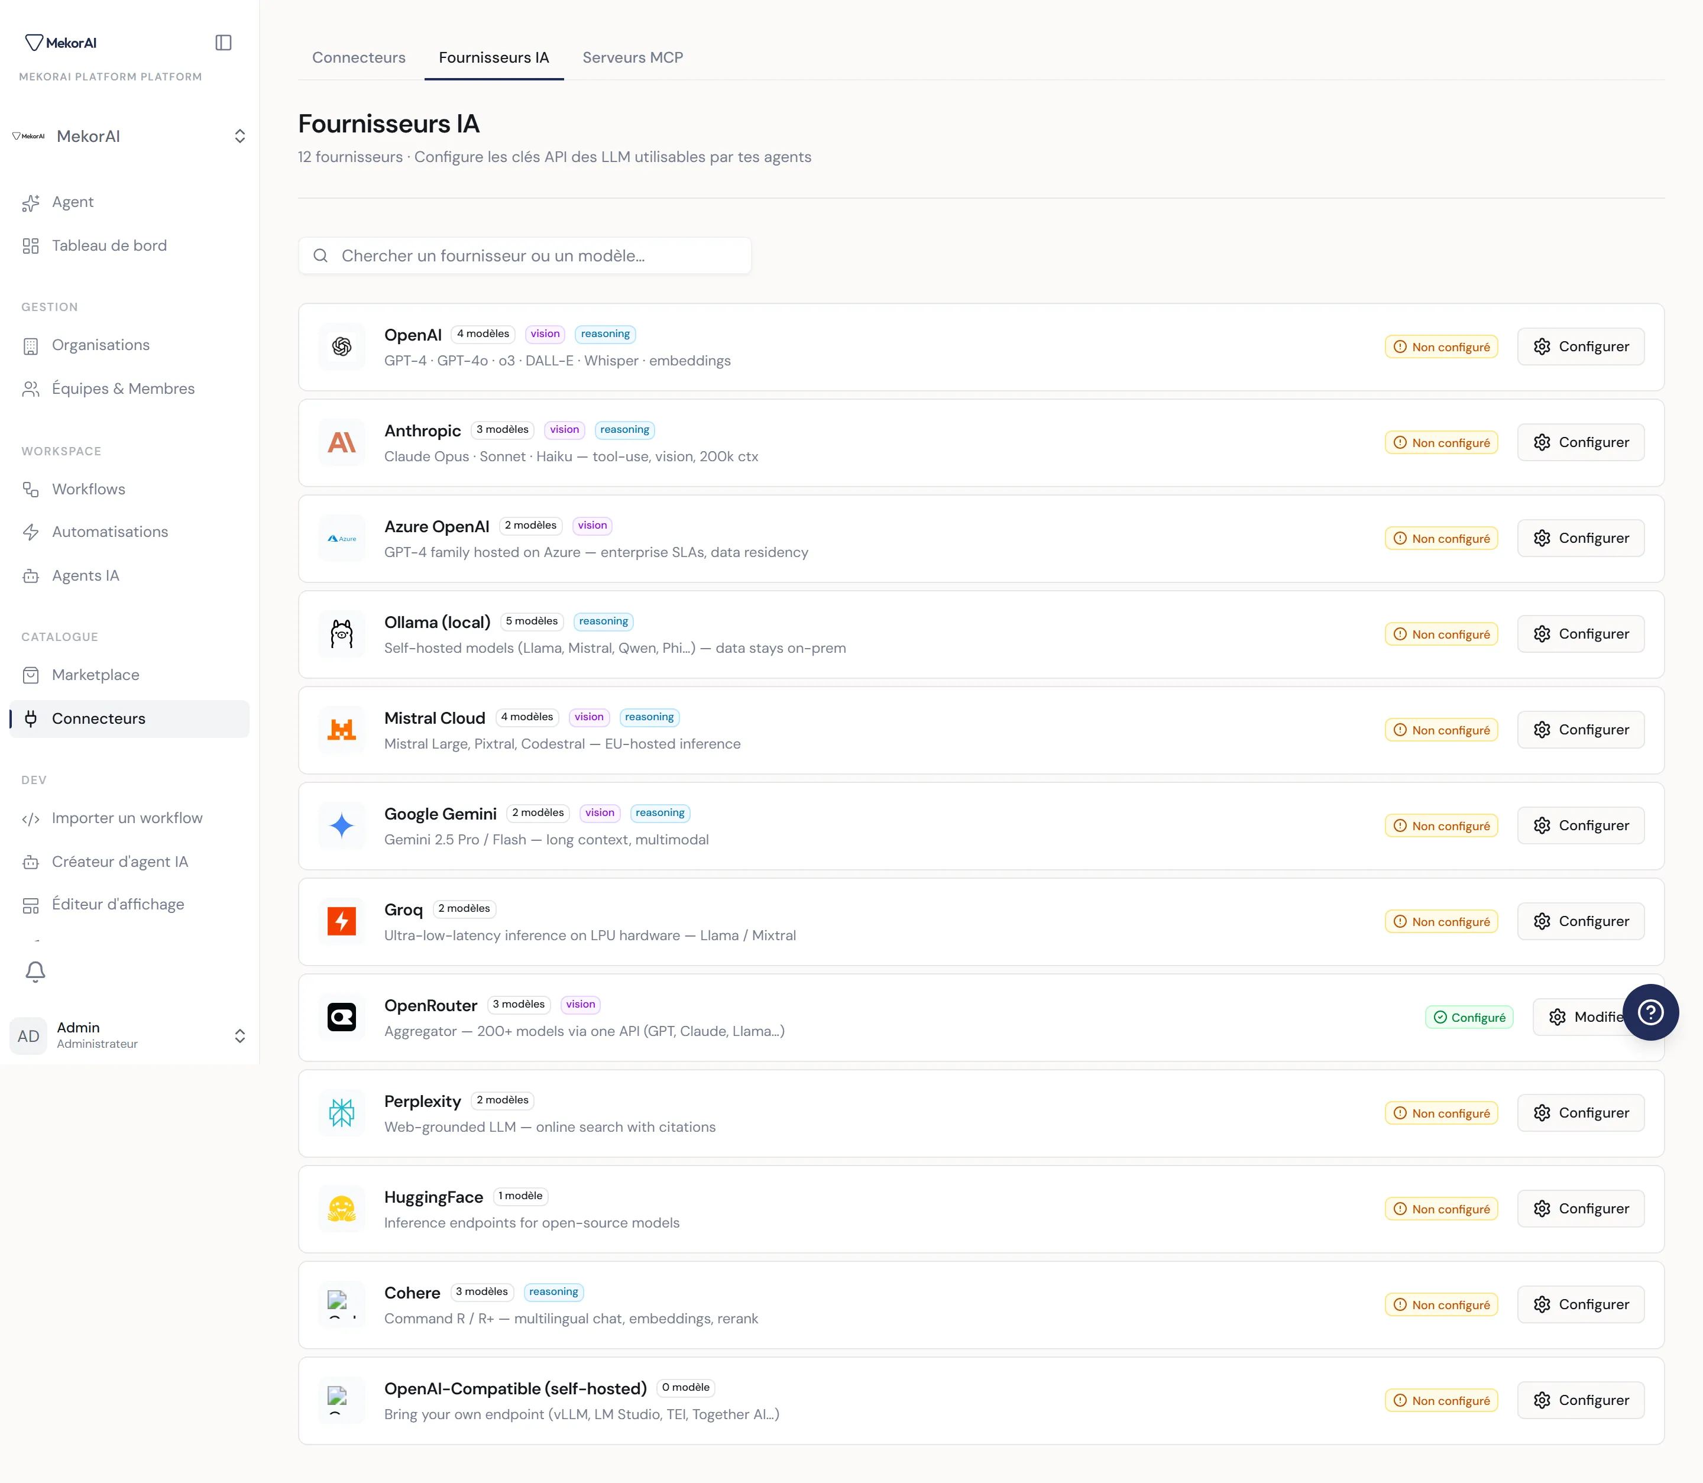Go to Marketplace
Viewport: 1703px width, 1483px height.
point(129,675)
